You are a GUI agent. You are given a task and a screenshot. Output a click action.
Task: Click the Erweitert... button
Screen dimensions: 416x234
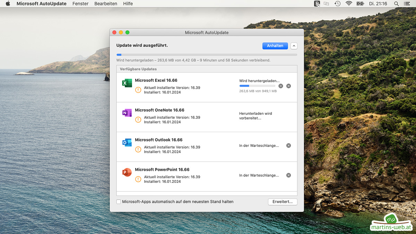[x=283, y=202]
